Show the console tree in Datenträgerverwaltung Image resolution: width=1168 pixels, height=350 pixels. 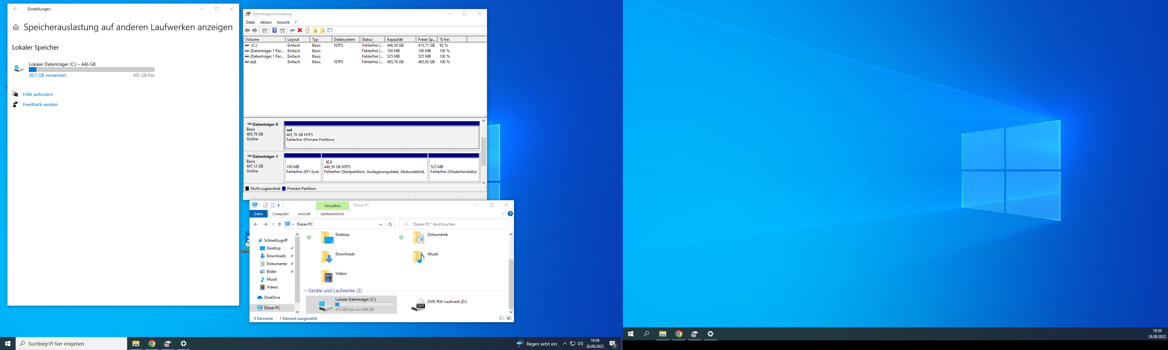tap(265, 30)
